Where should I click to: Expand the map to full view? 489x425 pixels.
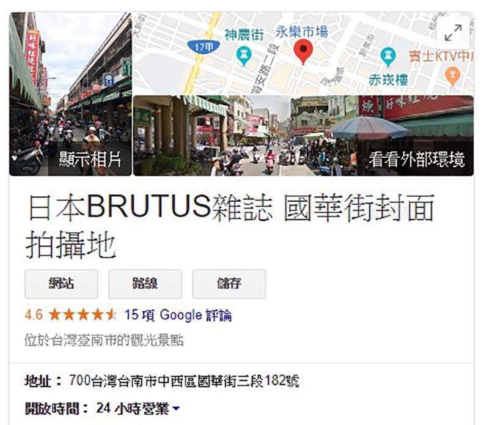tap(453, 33)
